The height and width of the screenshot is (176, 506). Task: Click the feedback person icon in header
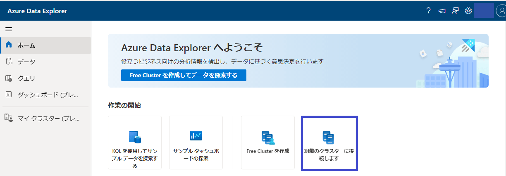(455, 11)
